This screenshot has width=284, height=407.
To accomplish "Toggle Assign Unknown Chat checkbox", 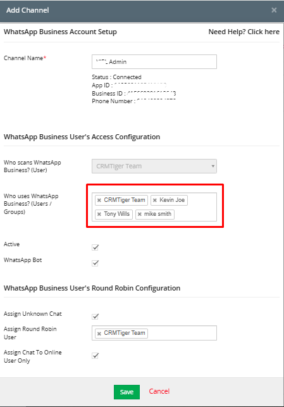I will point(95,316).
